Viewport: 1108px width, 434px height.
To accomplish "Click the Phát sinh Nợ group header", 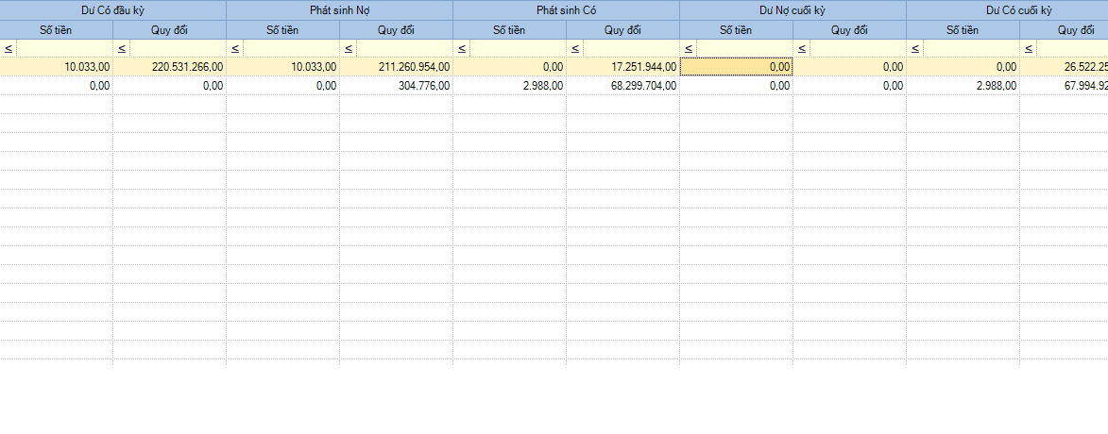I will point(339,10).
